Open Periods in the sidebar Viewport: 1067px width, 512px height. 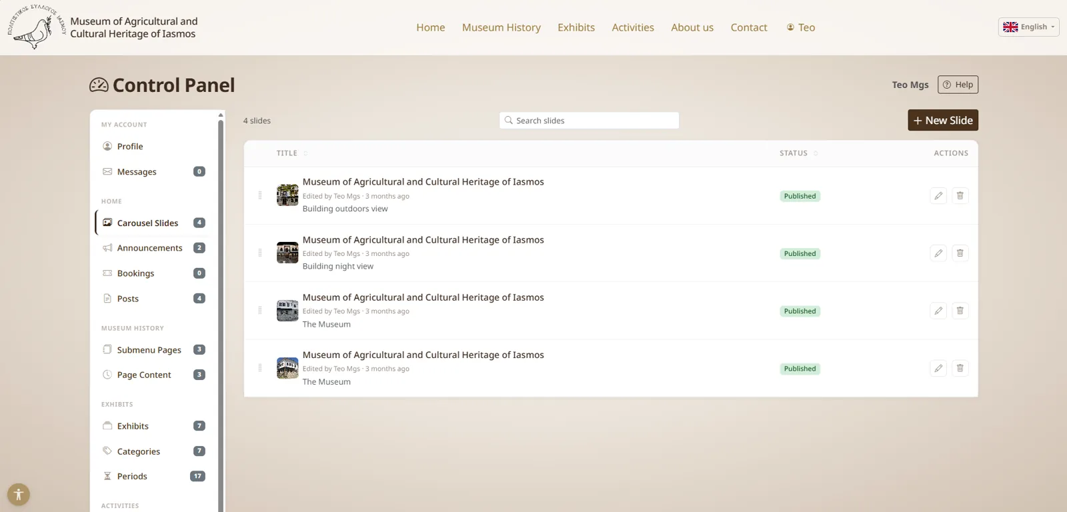pos(153,476)
